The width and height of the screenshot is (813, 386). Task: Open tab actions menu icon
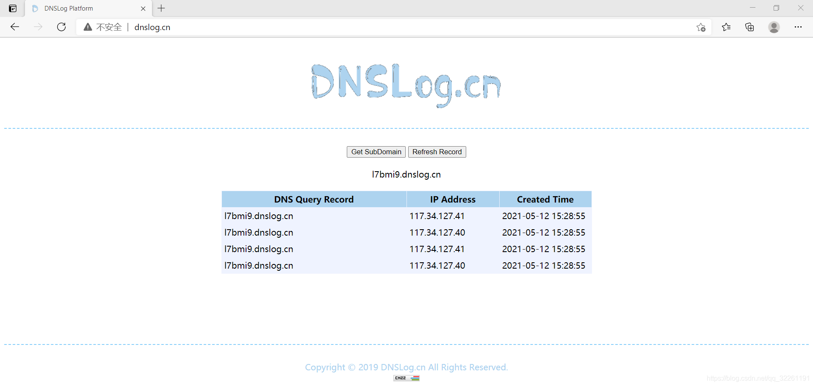[x=13, y=8]
